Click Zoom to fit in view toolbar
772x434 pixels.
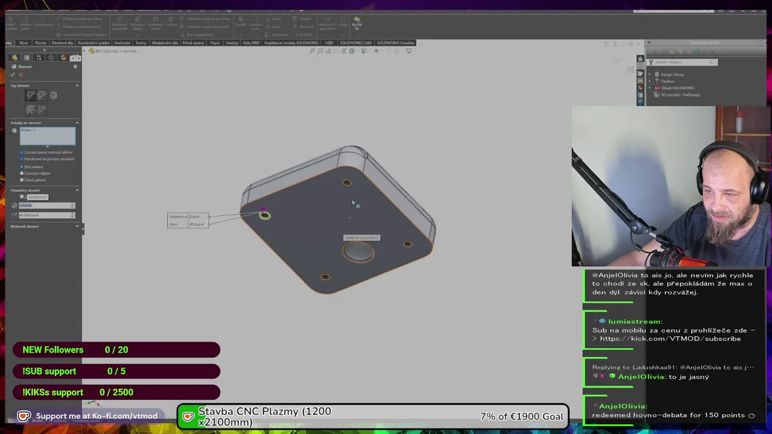click(312, 51)
